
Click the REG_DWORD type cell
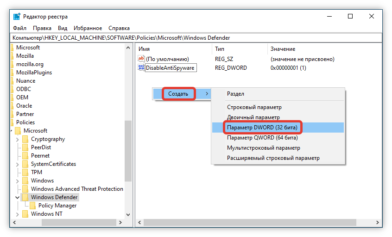coord(231,68)
